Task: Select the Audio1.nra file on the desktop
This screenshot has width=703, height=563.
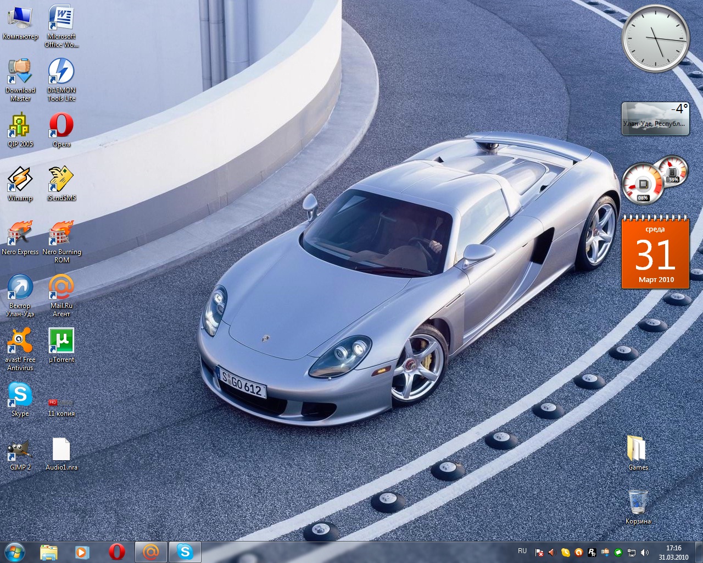Action: coord(61,450)
